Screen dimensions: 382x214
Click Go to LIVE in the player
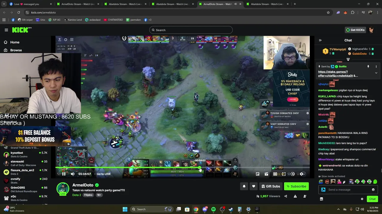pos(104,174)
